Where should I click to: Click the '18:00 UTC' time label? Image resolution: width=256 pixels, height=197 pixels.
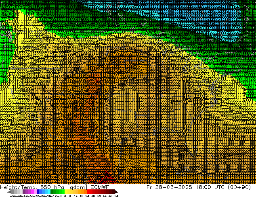coord(211,187)
